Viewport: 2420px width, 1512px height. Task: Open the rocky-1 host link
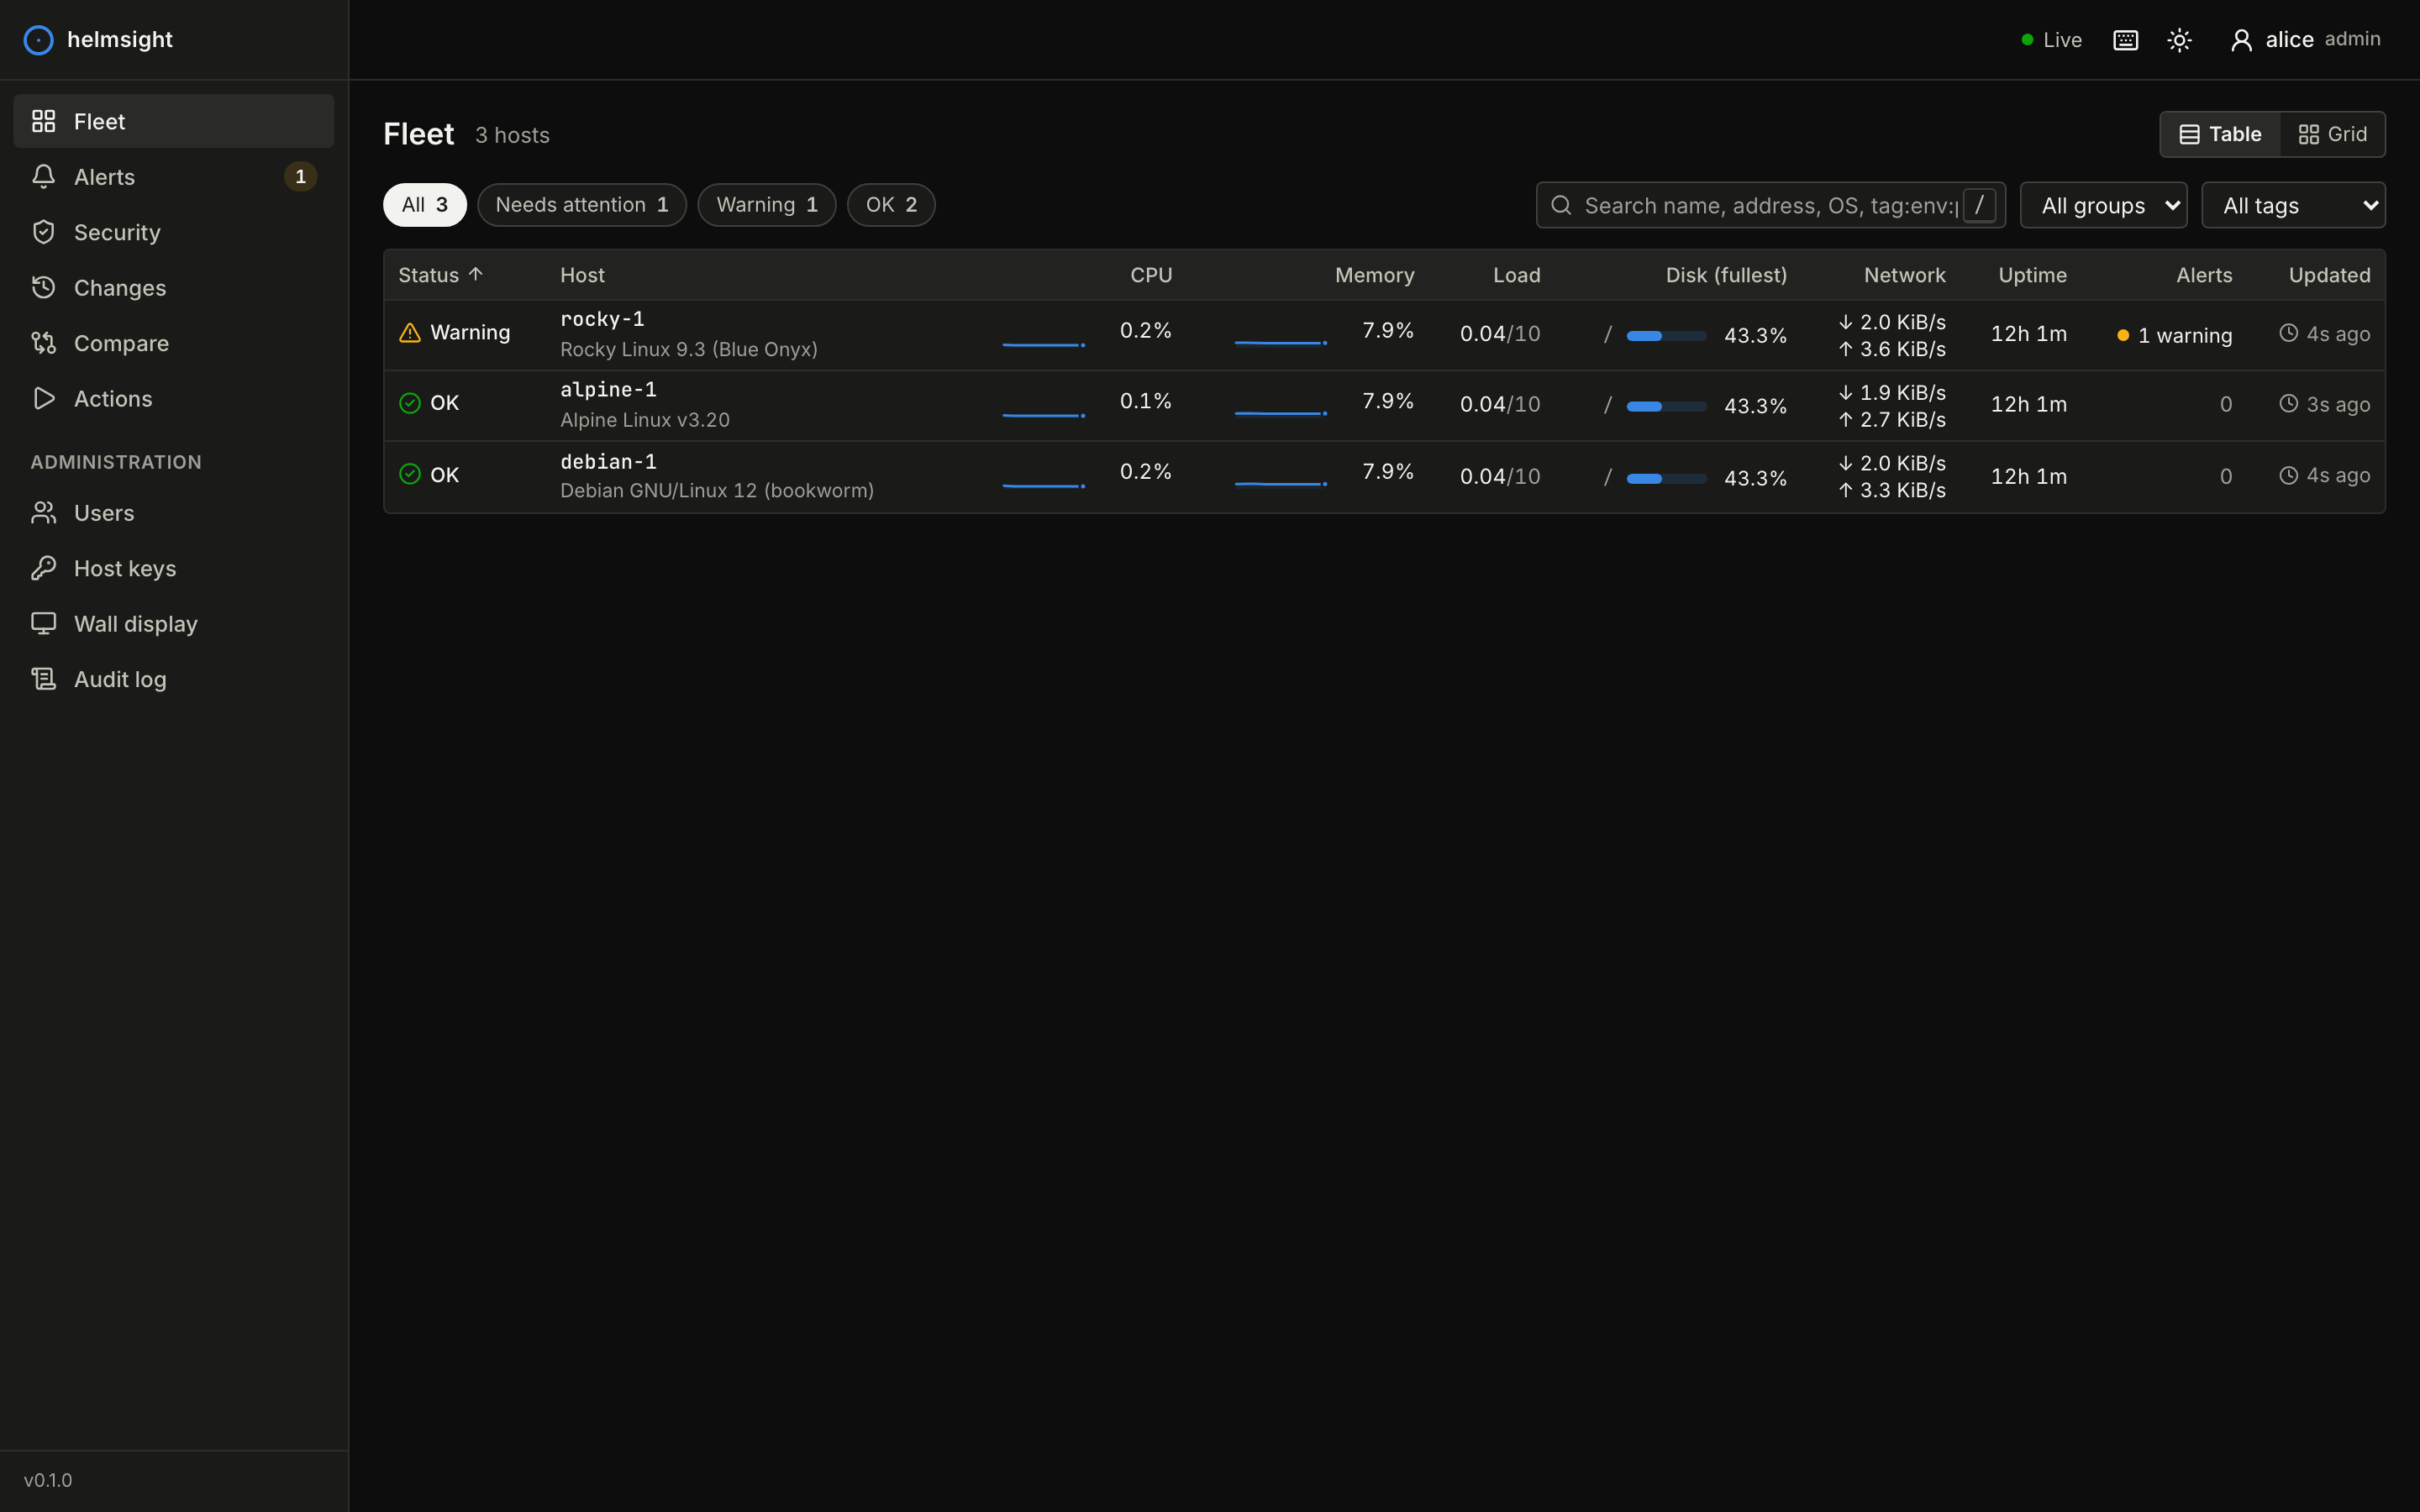click(x=602, y=319)
